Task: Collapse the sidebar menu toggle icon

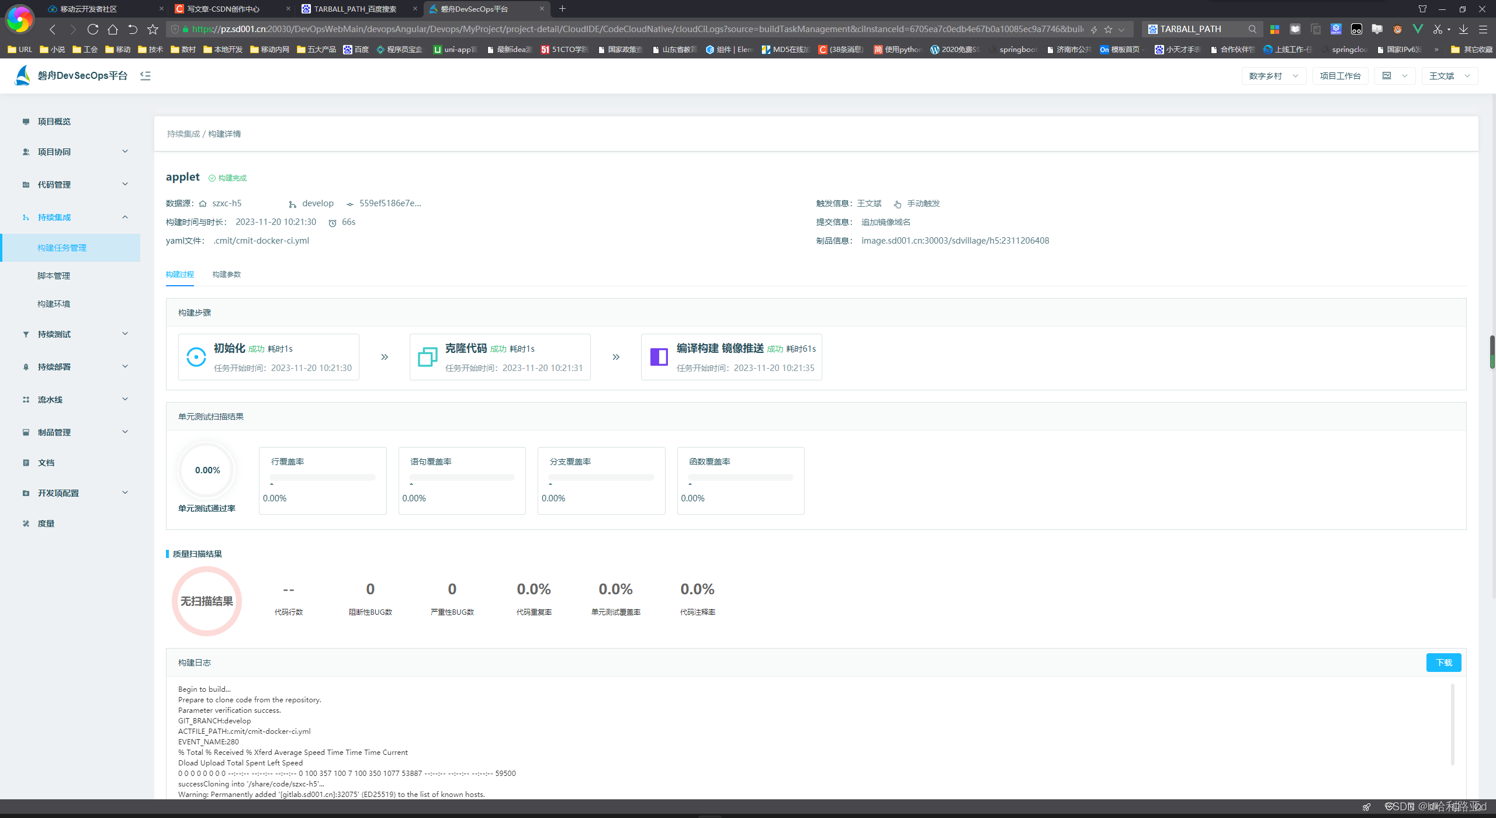Action: 146,75
